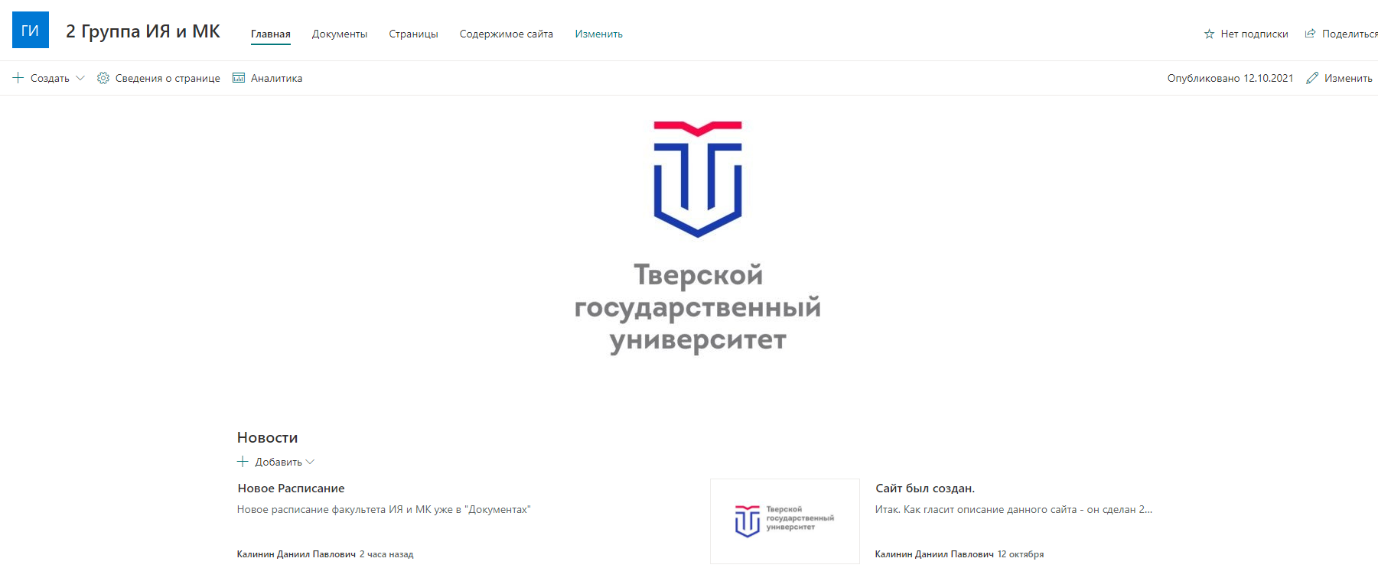Image resolution: width=1378 pixels, height=581 pixels.
Task: Open Аналитика via its chart icon
Action: (239, 78)
